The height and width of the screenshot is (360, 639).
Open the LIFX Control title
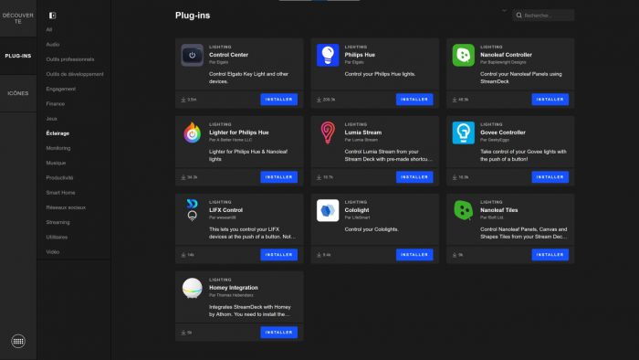coord(225,210)
